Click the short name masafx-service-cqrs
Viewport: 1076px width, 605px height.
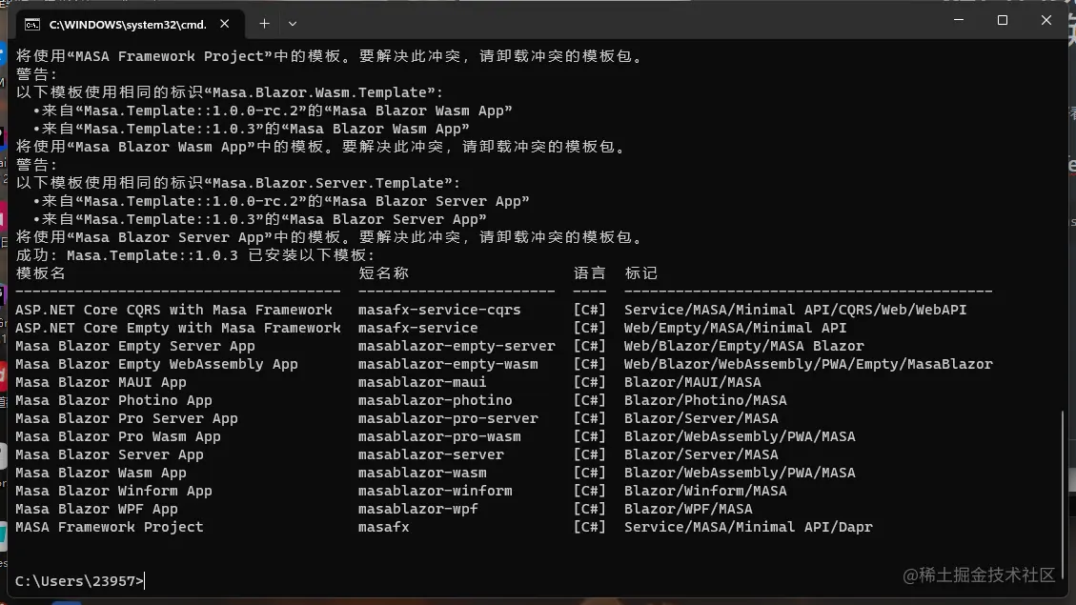click(x=439, y=310)
